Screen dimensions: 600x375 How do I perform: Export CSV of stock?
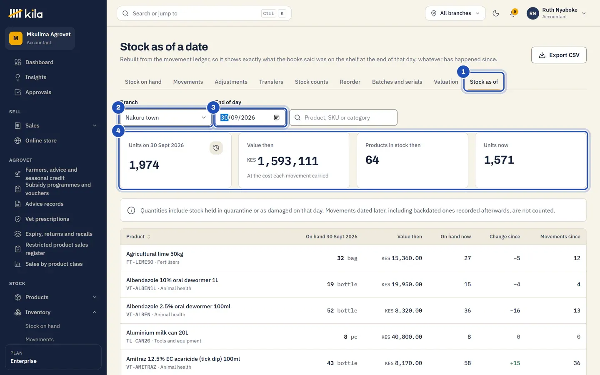pos(559,55)
